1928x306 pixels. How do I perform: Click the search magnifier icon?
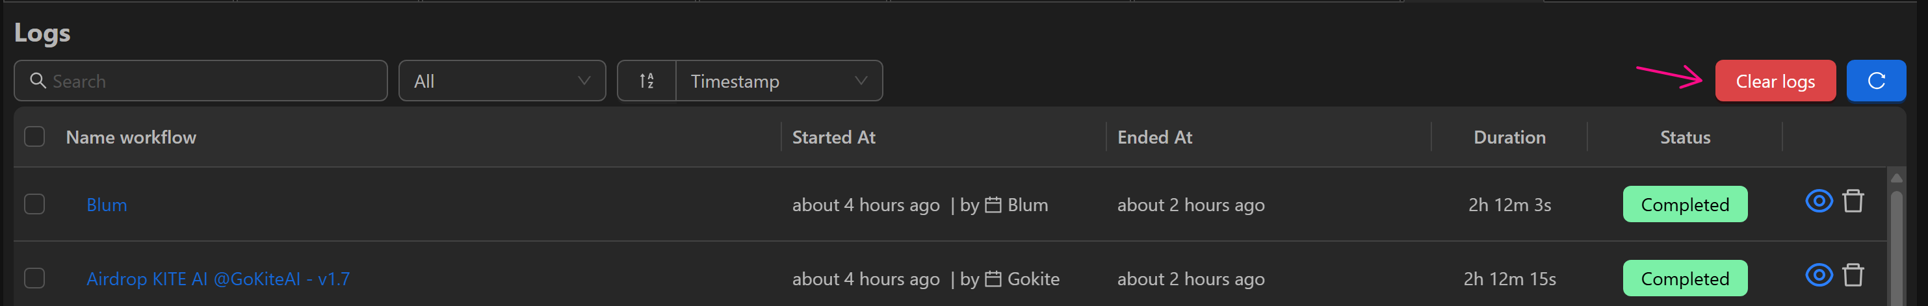click(38, 81)
